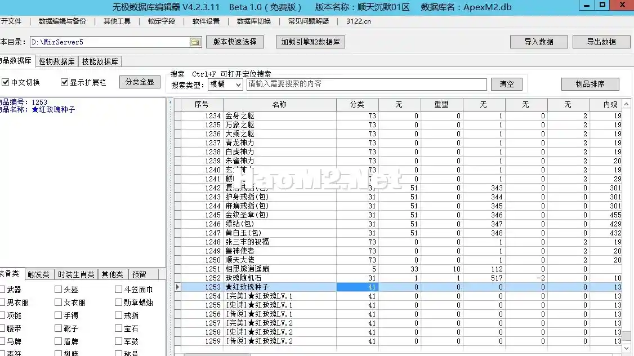Screen dimensions: 634x356
Task: Click into the search content input field
Action: click(367, 84)
